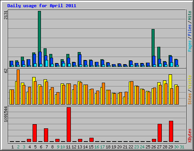Select the tallest red KBytes bar on day 11
This screenshot has height=151, width=194.
pyautogui.click(x=69, y=125)
